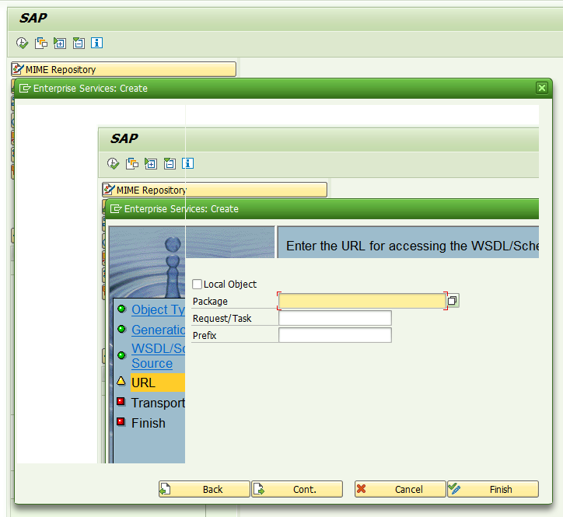Screen dimensions: 563x517
Task: Click the expand (plus) icon in the nested SAP toolbar
Action: coord(150,164)
